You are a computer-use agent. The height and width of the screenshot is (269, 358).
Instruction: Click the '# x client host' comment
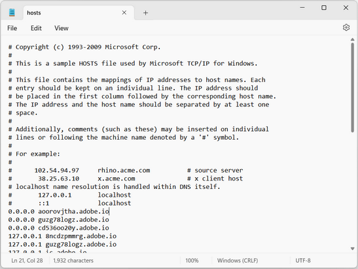click(215, 178)
